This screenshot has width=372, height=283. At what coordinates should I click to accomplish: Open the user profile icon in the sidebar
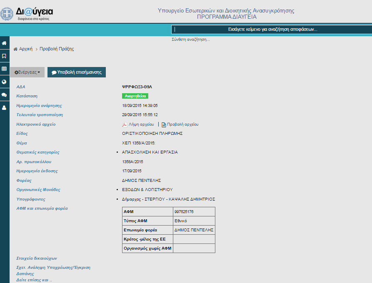pyautogui.click(x=4, y=107)
